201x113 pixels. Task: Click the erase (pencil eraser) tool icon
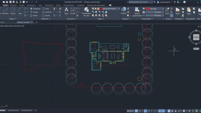point(60,8)
